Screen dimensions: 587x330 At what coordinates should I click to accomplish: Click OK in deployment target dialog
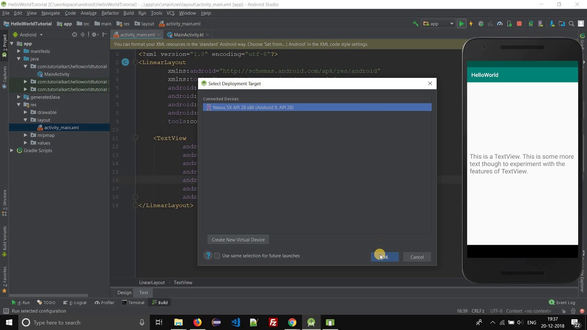pyautogui.click(x=384, y=257)
